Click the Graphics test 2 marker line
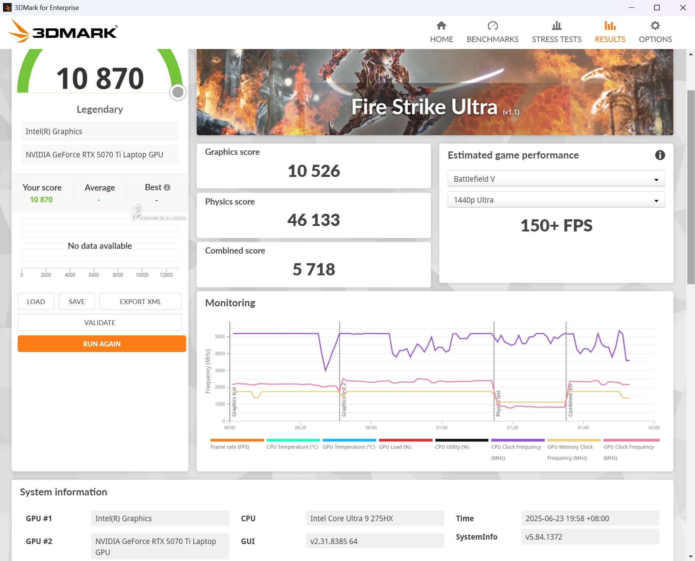This screenshot has height=561, width=695. [x=340, y=371]
